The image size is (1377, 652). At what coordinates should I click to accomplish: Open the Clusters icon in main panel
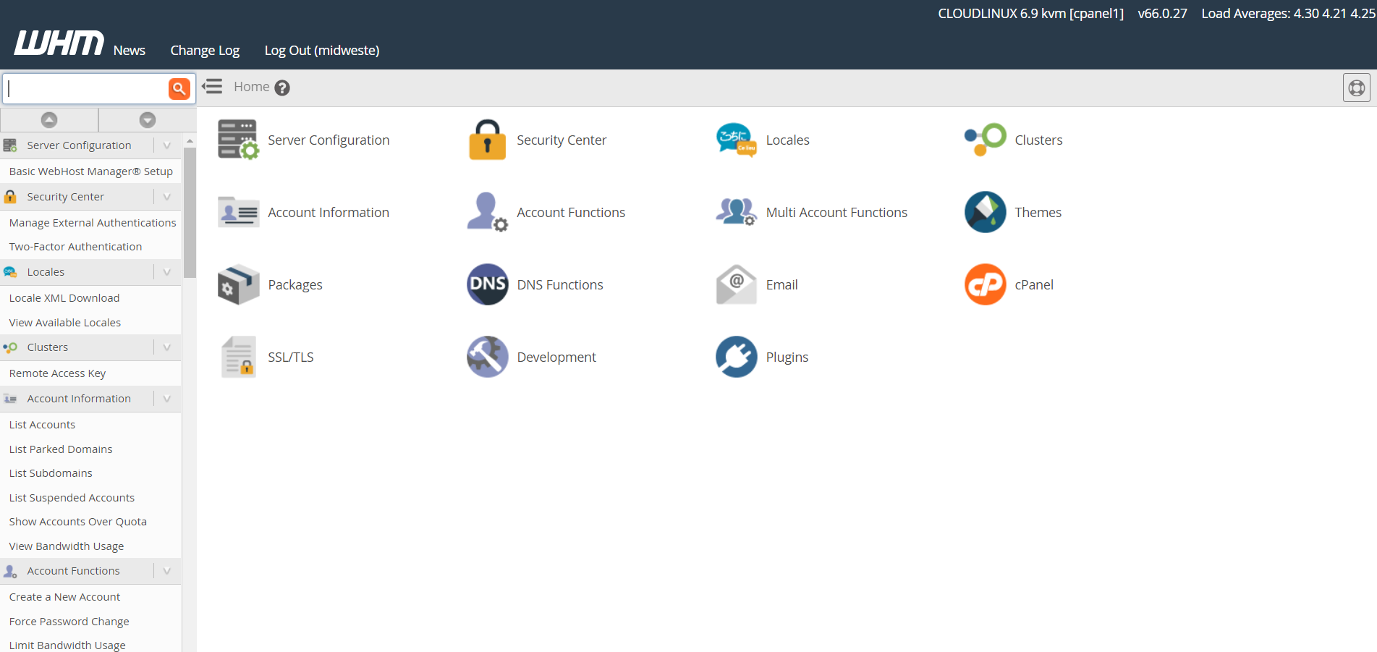pos(985,140)
